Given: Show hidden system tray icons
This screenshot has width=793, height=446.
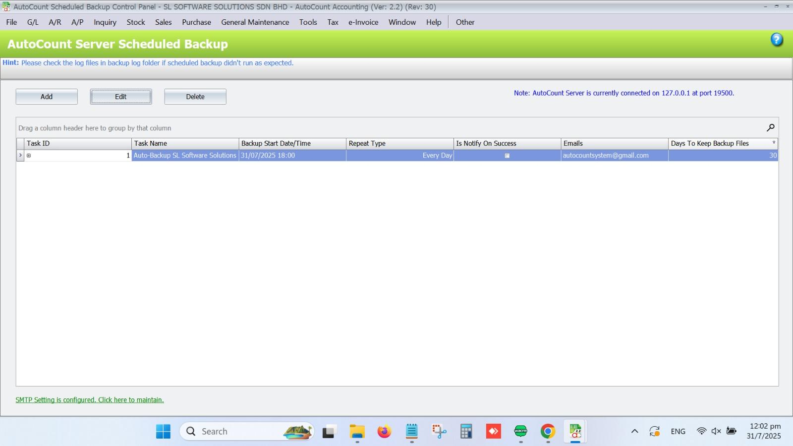Looking at the screenshot, I should (634, 431).
